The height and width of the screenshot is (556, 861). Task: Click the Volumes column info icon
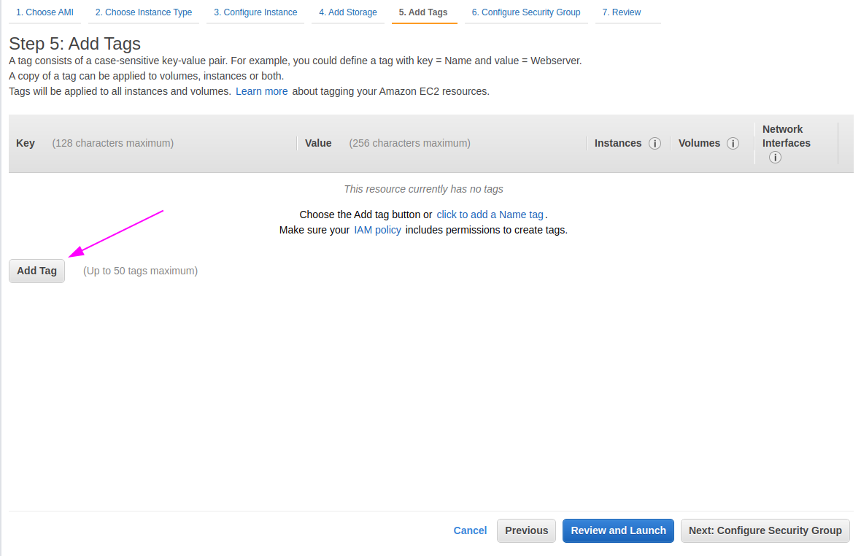pyautogui.click(x=733, y=144)
